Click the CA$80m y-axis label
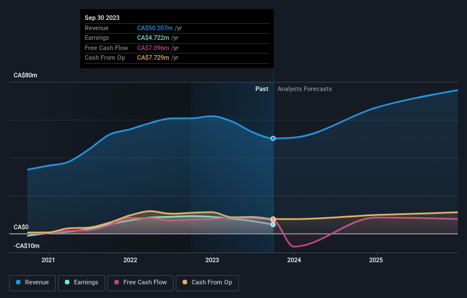 [x=26, y=75]
